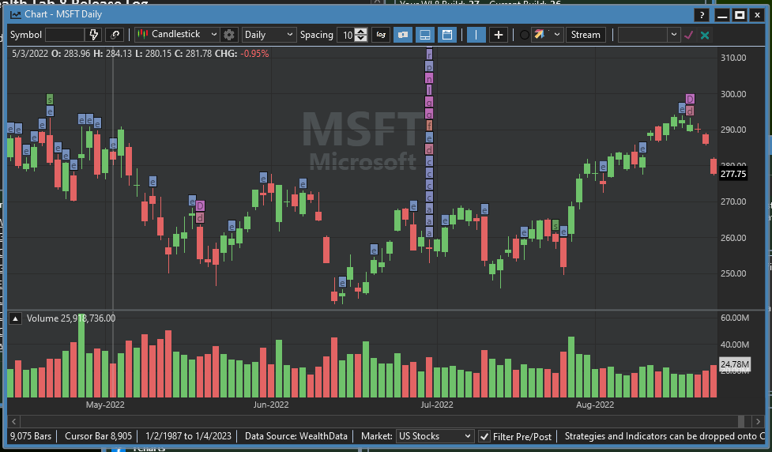This screenshot has width=772, height=452.
Task: Collapse the Volume pane arrow button
Action: [16, 318]
